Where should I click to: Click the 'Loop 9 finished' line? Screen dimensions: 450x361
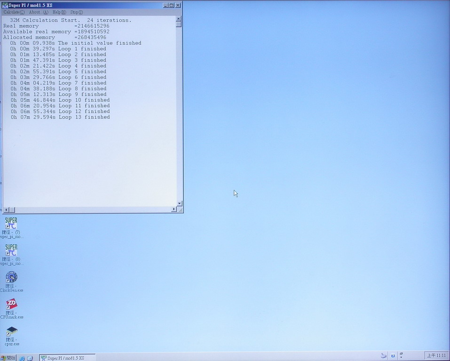[58, 94]
